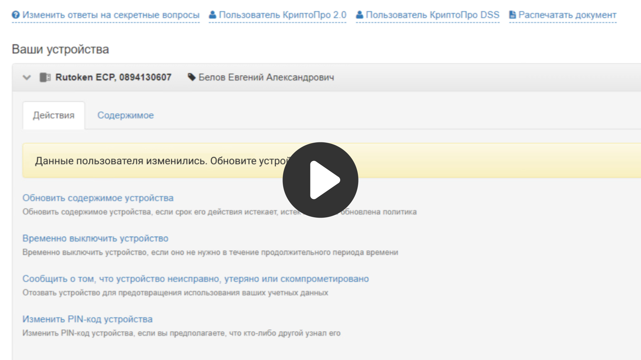641x360 pixels.
Task: Click the user icon next to Пользователь КриптоПро DSS
Action: [x=360, y=15]
